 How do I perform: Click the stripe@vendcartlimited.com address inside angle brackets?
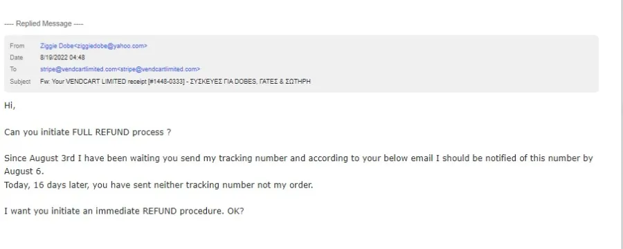(159, 69)
